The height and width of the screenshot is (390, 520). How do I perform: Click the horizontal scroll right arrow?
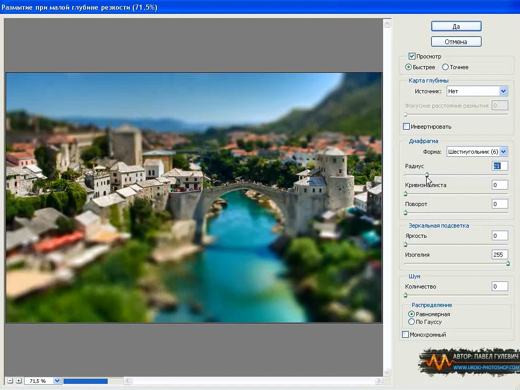(x=379, y=381)
